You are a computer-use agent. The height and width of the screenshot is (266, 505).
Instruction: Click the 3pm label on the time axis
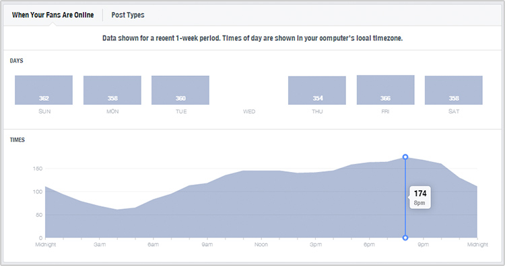316,245
